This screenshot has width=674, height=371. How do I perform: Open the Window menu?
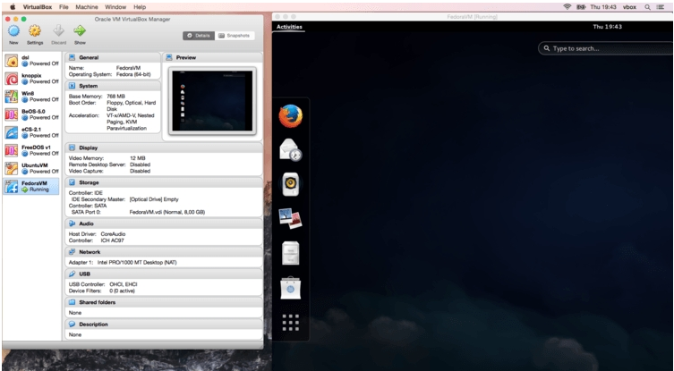pos(115,7)
